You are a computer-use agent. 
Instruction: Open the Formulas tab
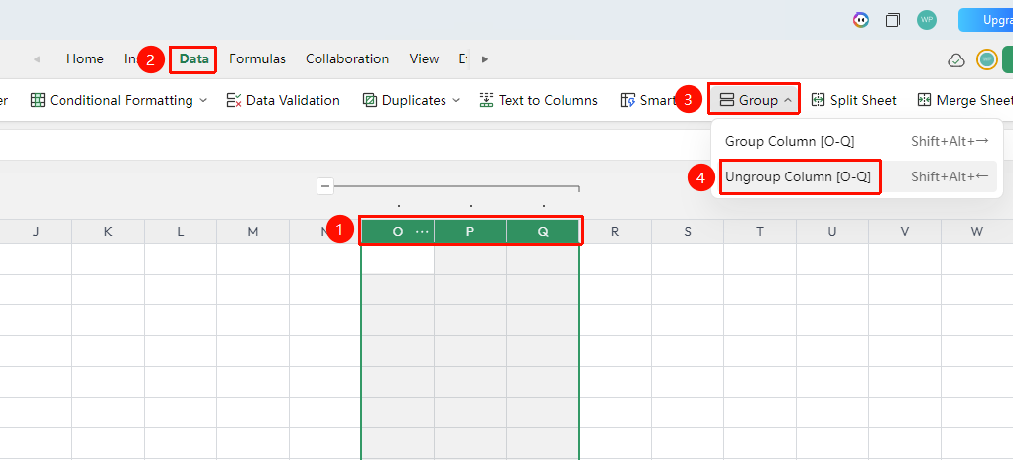pos(257,59)
